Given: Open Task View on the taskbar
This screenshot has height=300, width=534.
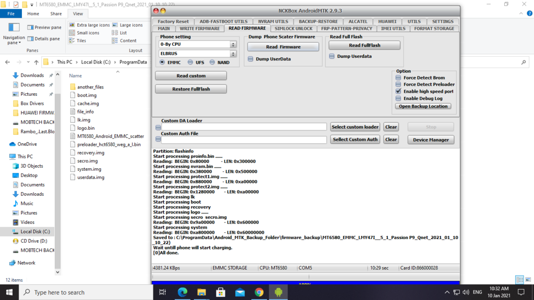Looking at the screenshot, I should tap(163, 292).
